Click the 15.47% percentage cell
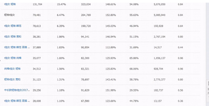The image size is (209, 106). click(x=61, y=4)
